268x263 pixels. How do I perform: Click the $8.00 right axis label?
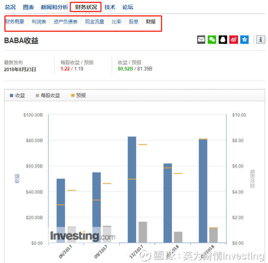point(238,141)
